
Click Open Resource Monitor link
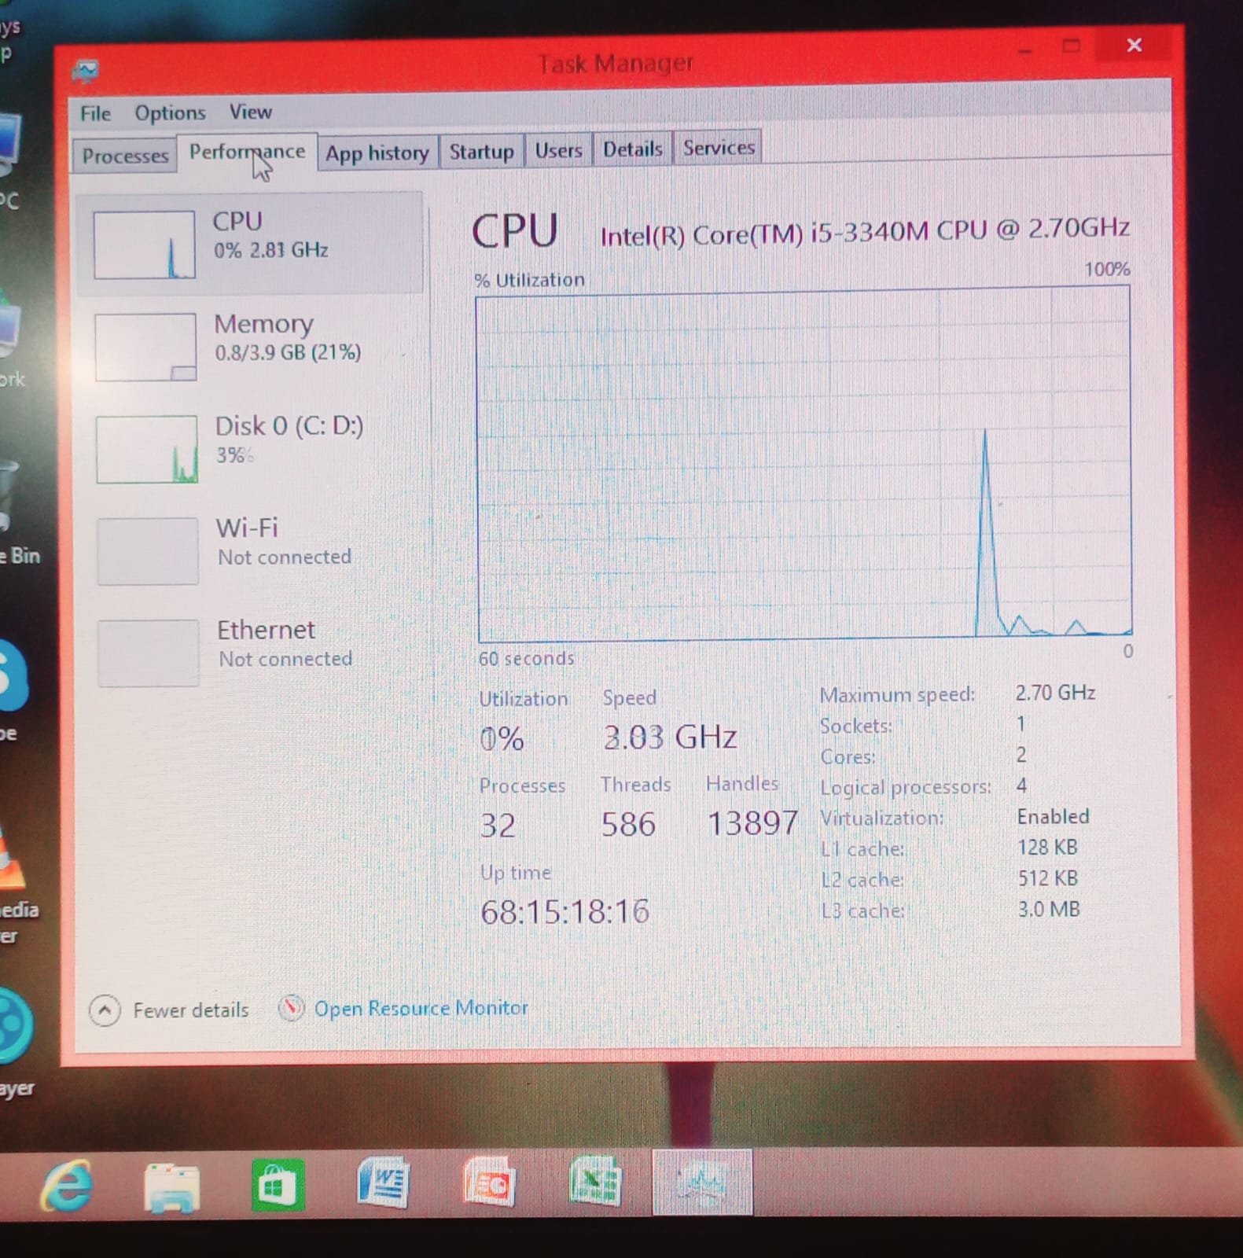tap(421, 1008)
